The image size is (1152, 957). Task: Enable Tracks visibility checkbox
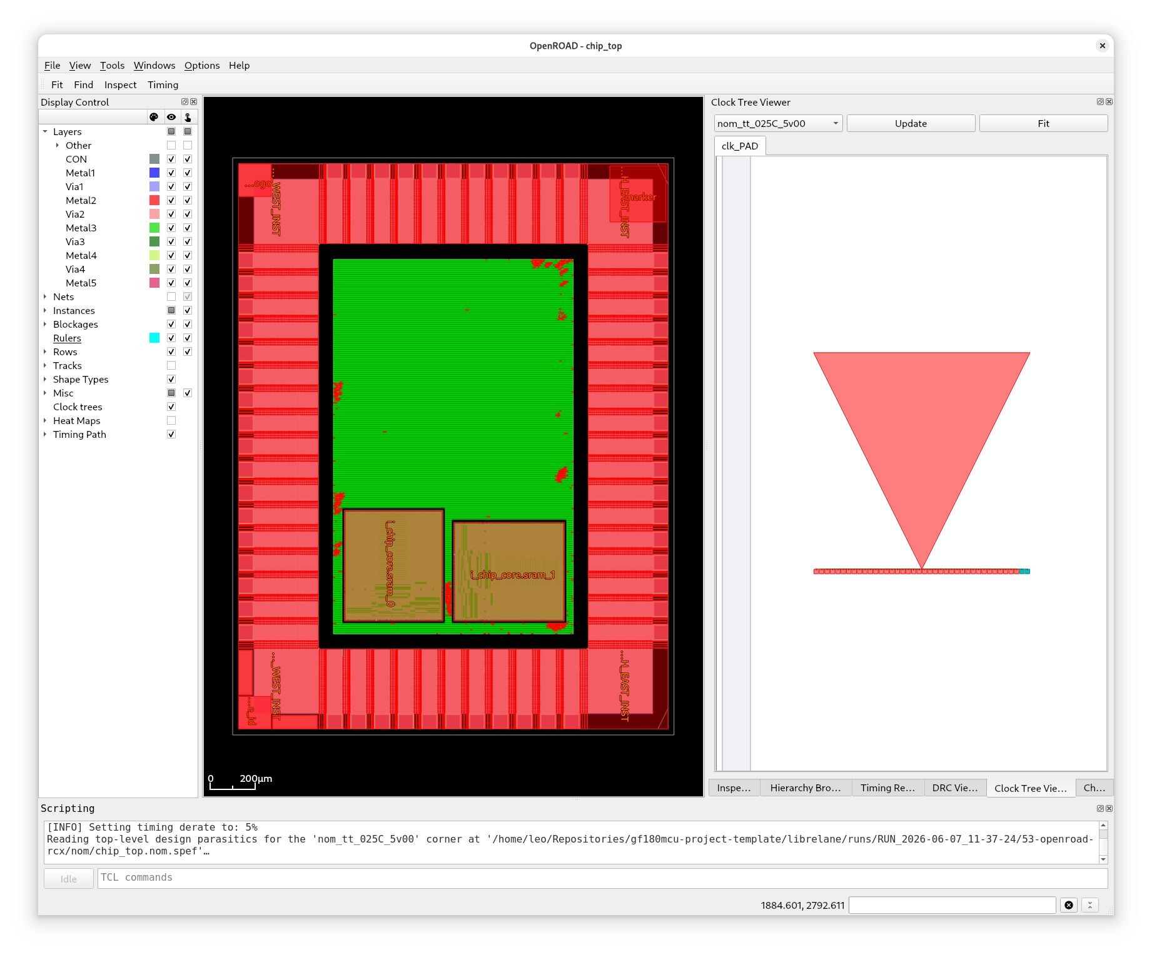tap(171, 365)
